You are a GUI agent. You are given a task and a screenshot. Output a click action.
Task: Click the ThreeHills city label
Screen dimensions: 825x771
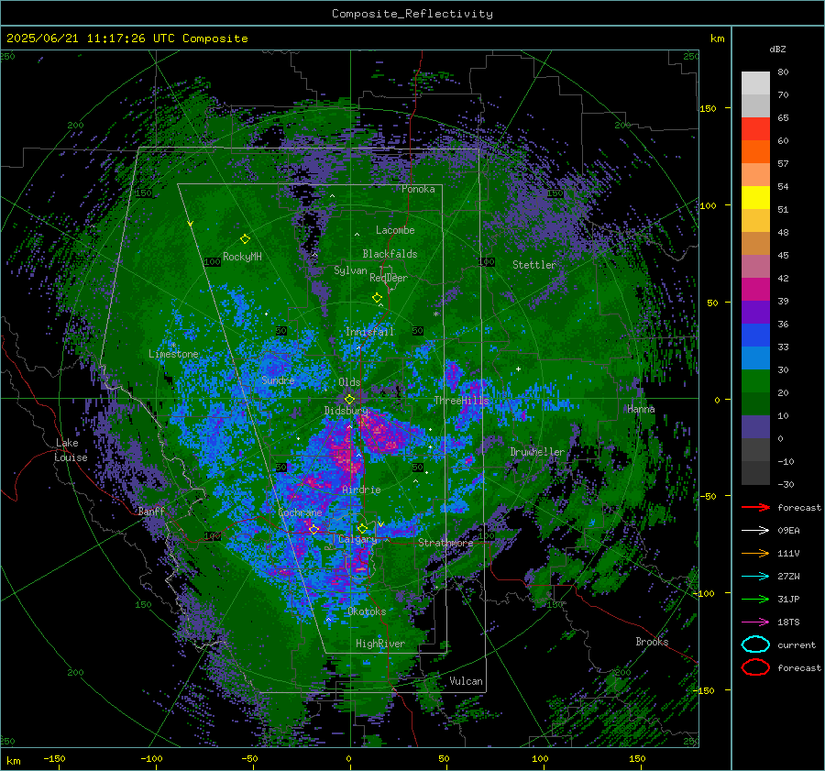point(461,401)
